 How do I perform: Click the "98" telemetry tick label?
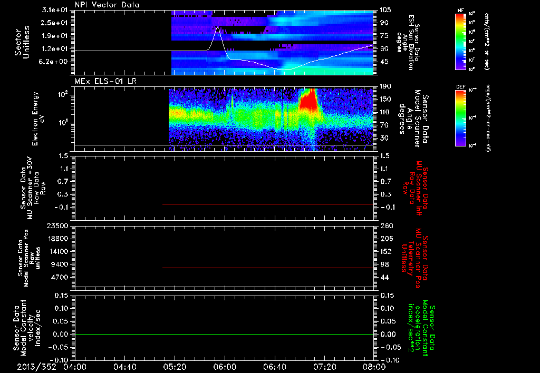(384, 264)
